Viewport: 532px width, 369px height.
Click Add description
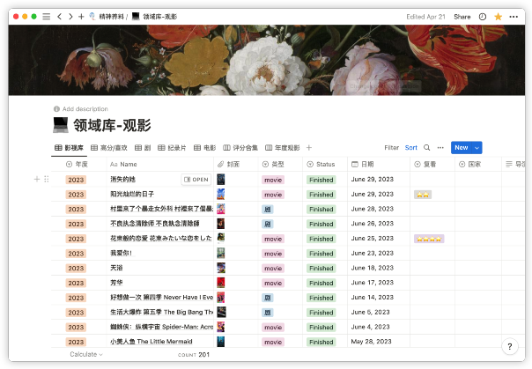point(81,109)
